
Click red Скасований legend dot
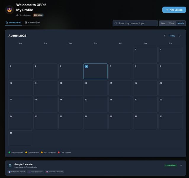click(59, 152)
